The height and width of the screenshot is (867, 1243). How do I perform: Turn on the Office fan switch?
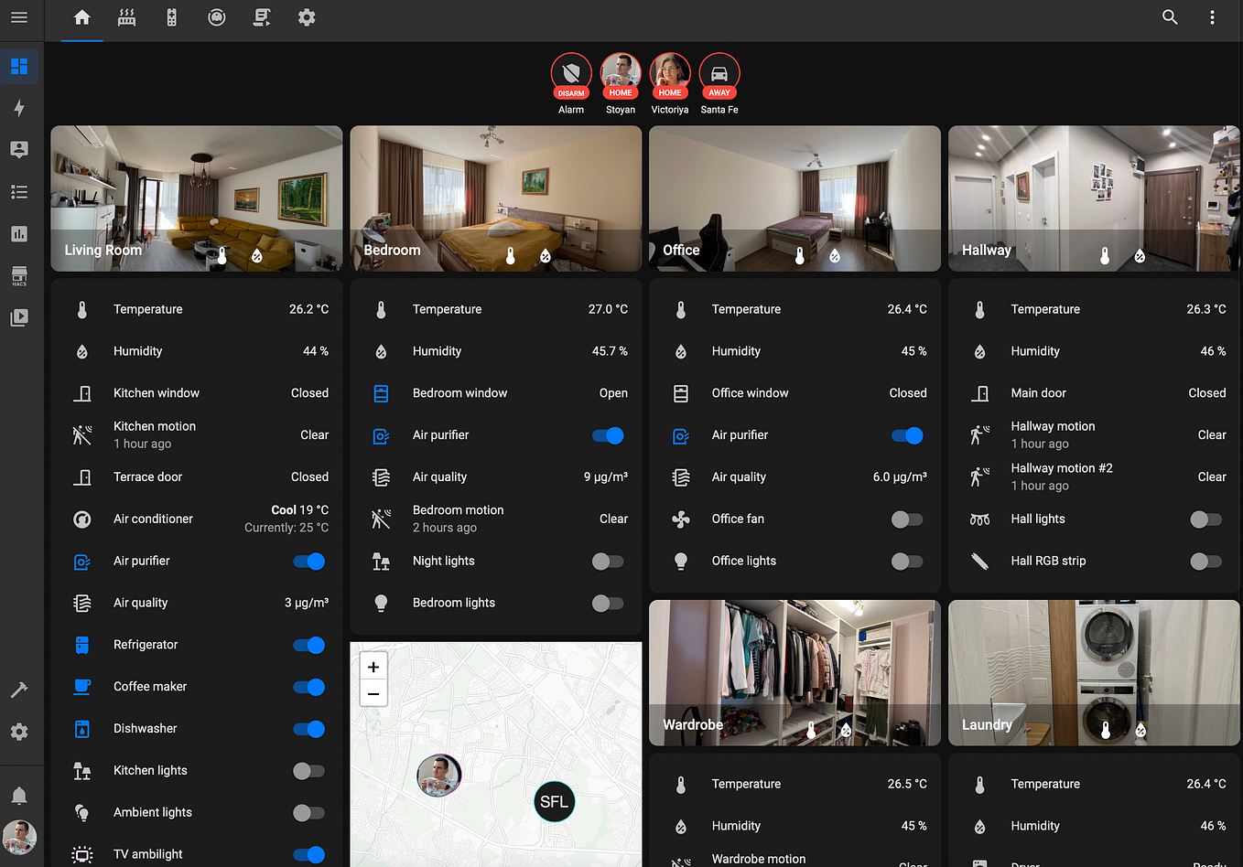click(907, 519)
